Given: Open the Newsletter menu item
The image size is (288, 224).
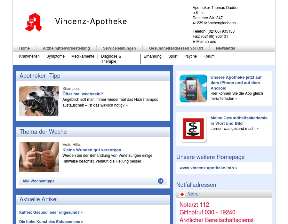Looking at the screenshot, I should tap(226, 48).
